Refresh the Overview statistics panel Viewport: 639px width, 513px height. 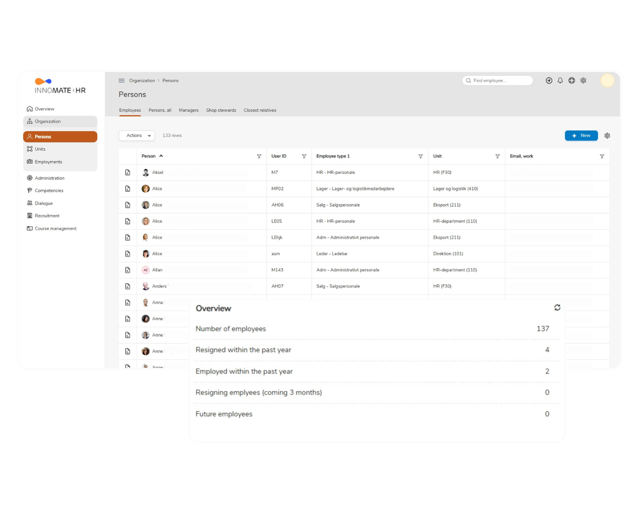[557, 308]
